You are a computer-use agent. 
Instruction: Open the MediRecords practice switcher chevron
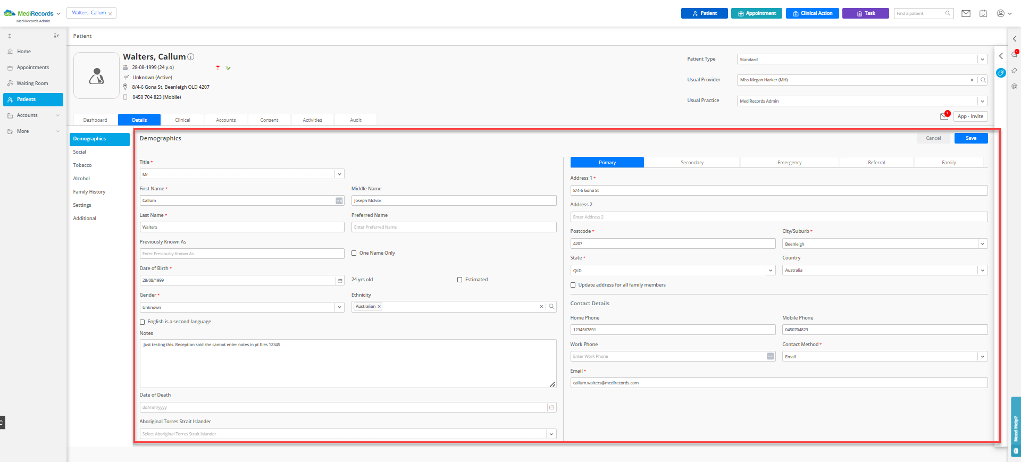pos(58,14)
